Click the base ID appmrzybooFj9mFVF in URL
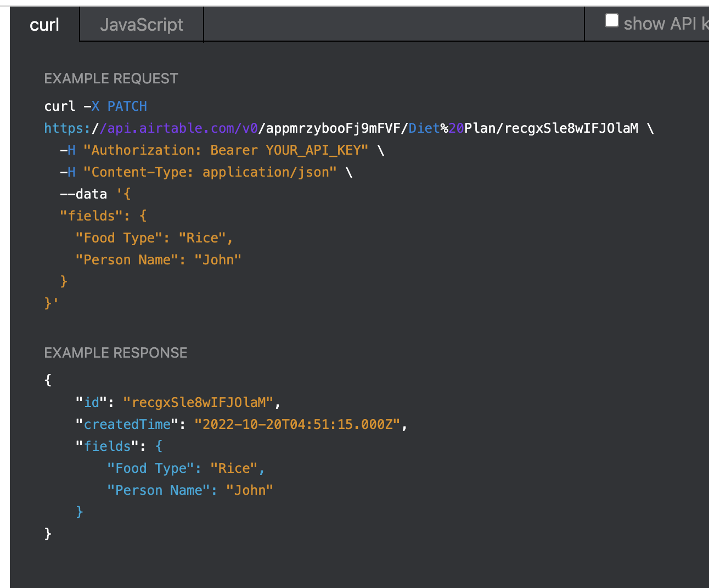Viewport: 709px width, 588px height. tap(333, 128)
